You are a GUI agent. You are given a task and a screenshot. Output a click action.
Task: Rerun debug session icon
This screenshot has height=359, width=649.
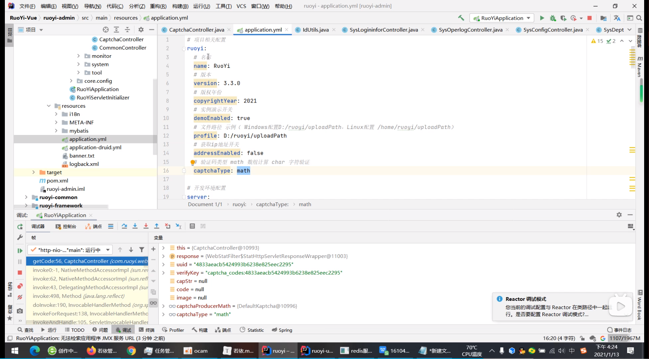(20, 227)
